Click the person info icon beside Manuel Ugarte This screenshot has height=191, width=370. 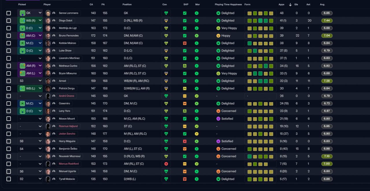[54, 171]
